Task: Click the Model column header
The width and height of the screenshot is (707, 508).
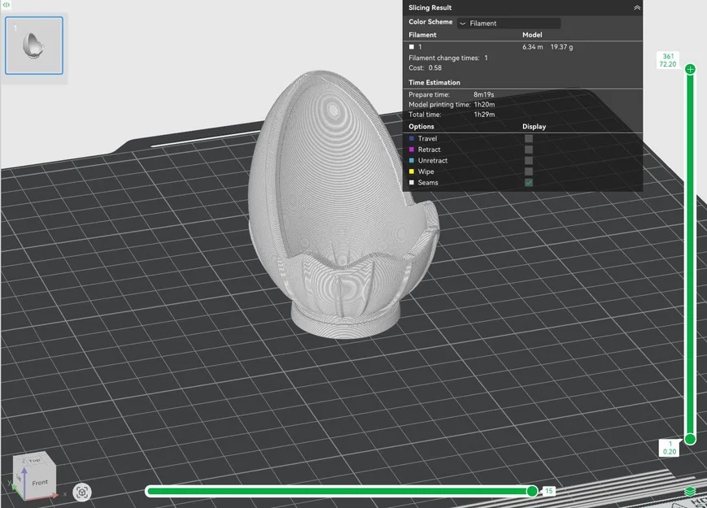Action: pos(532,35)
